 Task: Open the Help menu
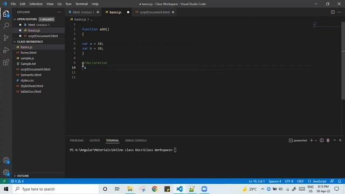[95, 4]
